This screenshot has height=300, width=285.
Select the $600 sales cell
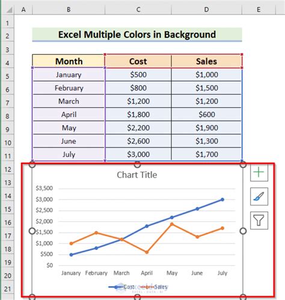[x=207, y=114]
